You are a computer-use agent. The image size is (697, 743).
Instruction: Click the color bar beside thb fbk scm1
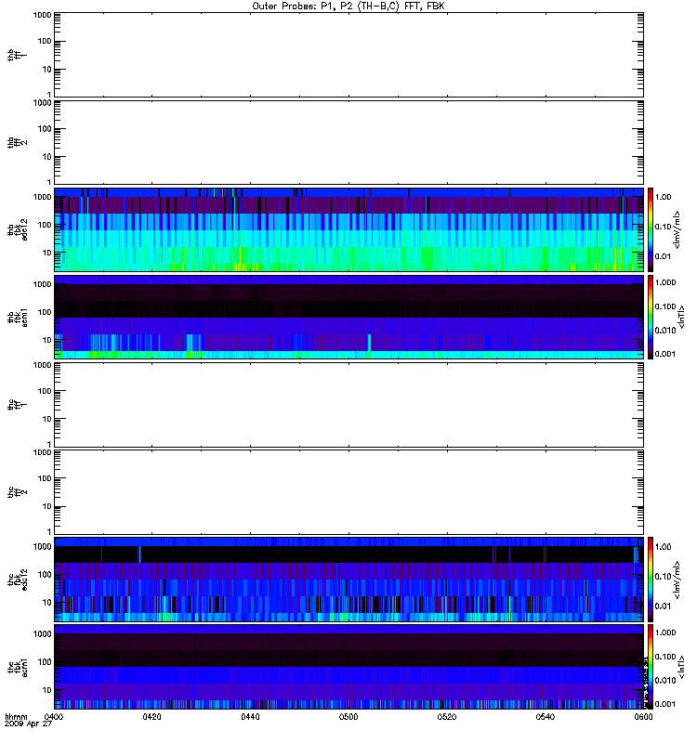[x=651, y=317]
